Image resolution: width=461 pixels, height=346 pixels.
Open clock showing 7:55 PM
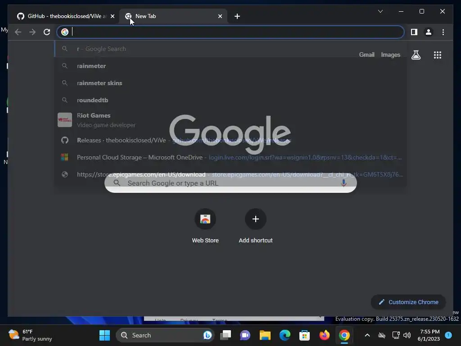click(x=429, y=335)
